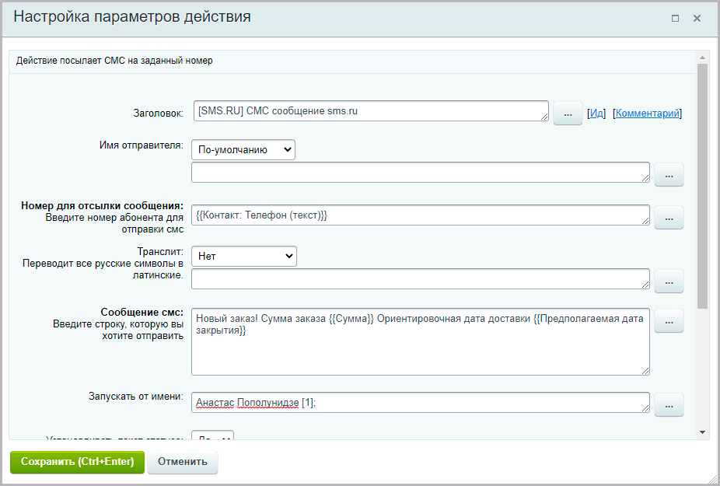Image resolution: width=720 pixels, height=486 pixels.
Task: Click the Отменить button
Action: pyautogui.click(x=183, y=461)
